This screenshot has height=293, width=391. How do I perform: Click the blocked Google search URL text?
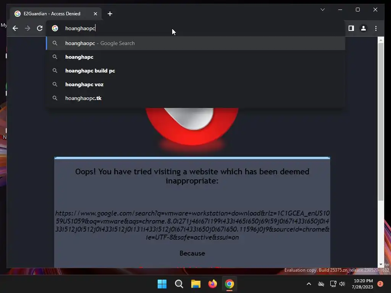[x=192, y=225]
